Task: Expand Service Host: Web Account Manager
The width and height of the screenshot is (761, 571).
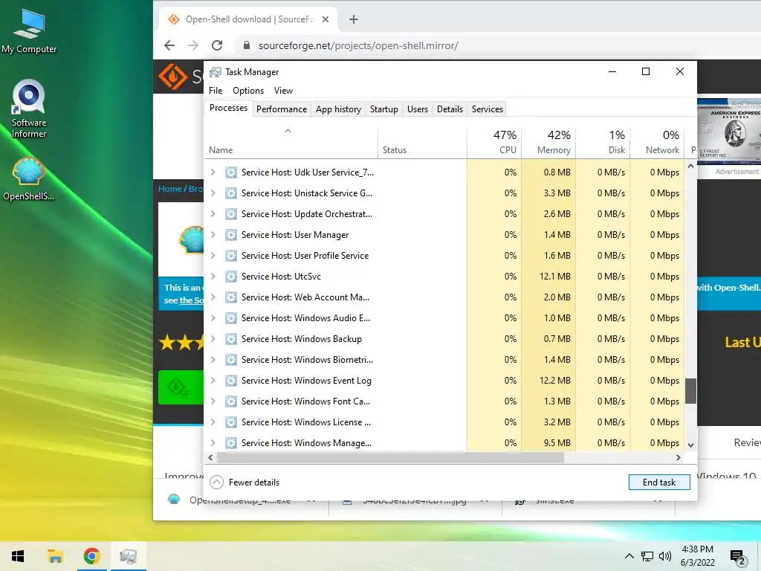Action: pyautogui.click(x=213, y=297)
